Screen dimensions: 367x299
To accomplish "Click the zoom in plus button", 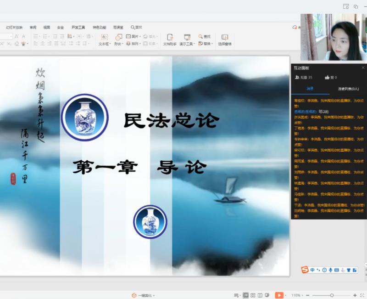I will click(x=355, y=295).
